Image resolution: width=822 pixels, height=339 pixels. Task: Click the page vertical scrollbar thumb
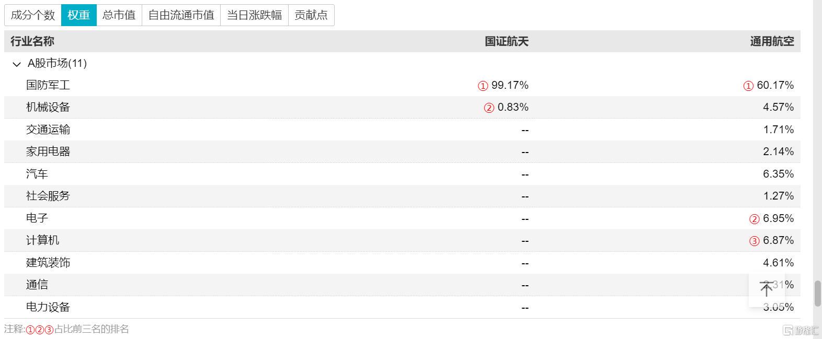(817, 293)
